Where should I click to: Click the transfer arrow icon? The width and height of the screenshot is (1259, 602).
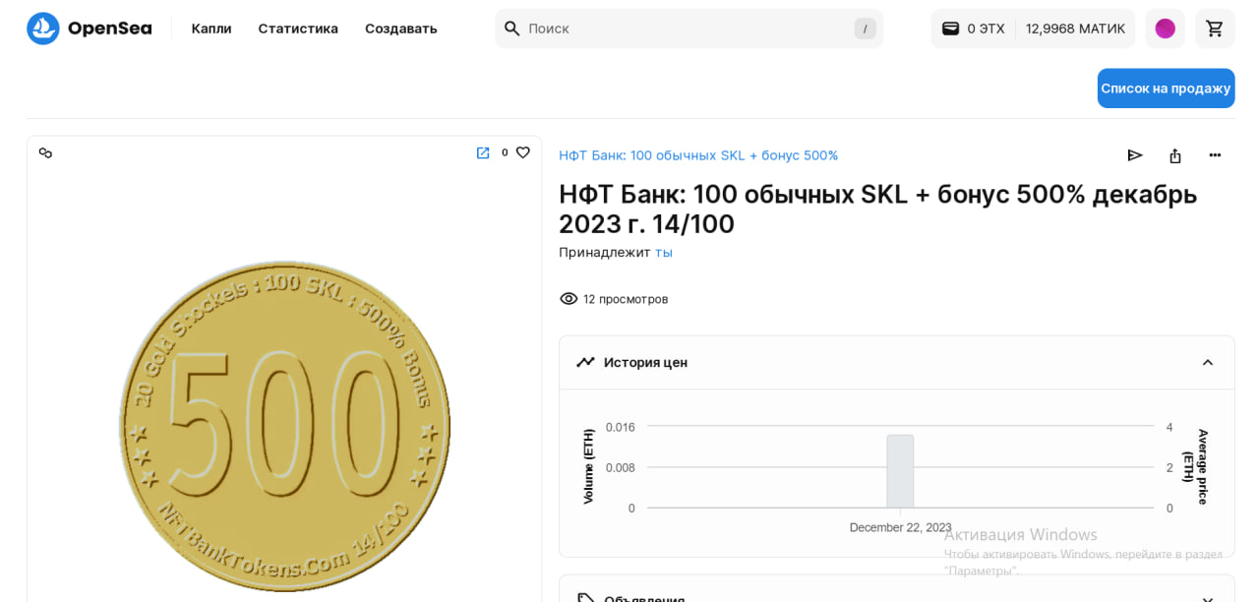(1134, 155)
